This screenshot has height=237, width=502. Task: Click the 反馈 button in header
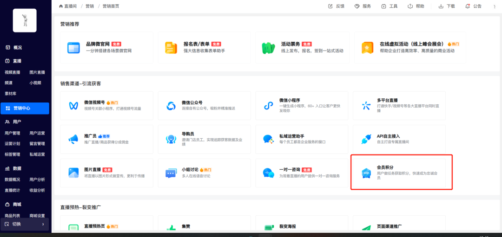pos(336,6)
